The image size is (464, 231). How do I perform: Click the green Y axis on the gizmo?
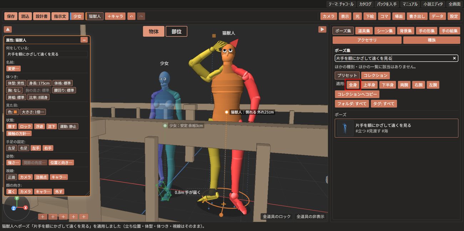17,198
